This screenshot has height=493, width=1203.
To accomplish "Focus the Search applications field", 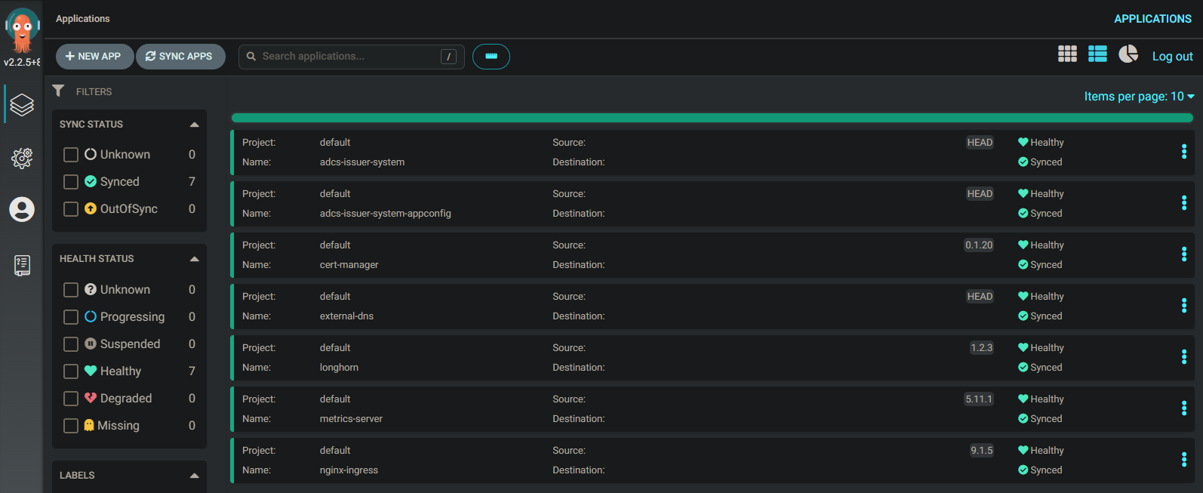I will tap(349, 57).
